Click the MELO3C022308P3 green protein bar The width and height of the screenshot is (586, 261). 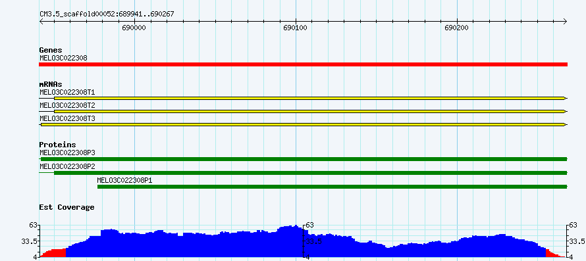[304, 159]
